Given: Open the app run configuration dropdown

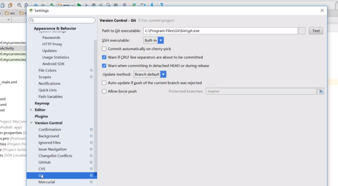Looking at the screenshot, I should tap(66, 5).
